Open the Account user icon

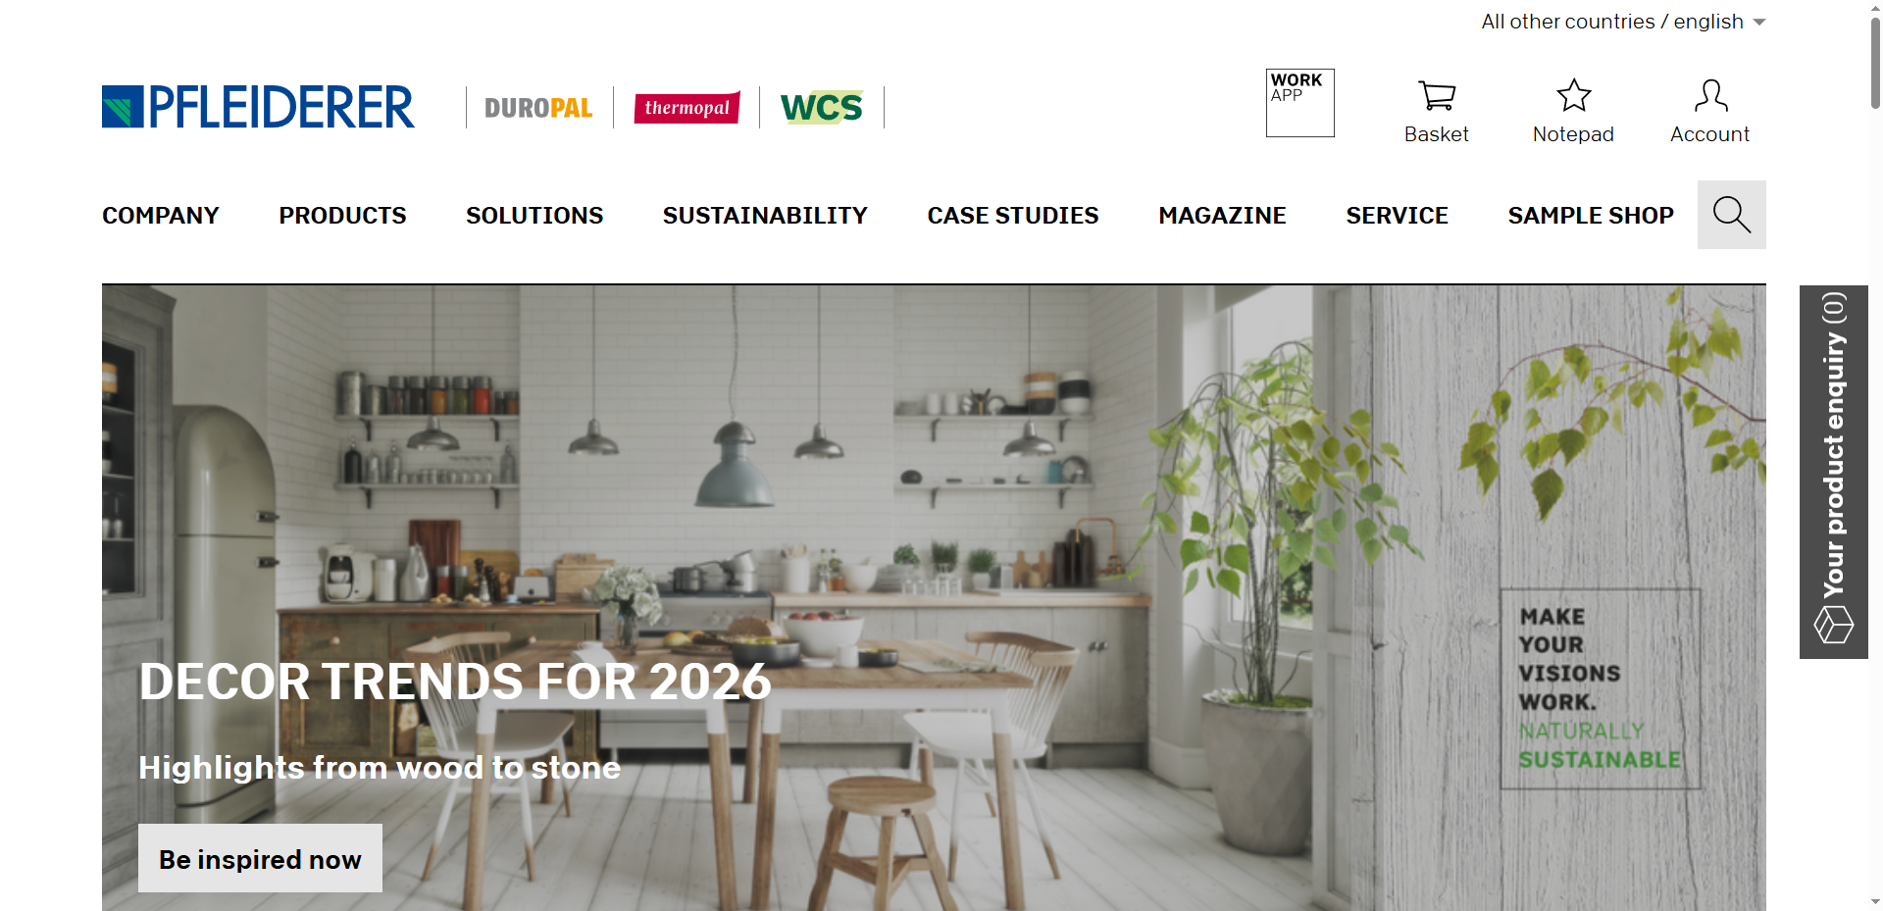click(1710, 95)
